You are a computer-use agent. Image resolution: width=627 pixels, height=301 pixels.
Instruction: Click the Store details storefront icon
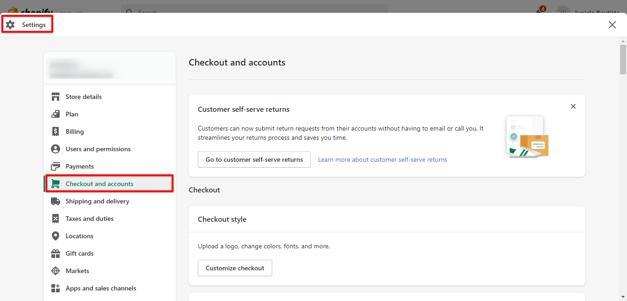(56, 97)
